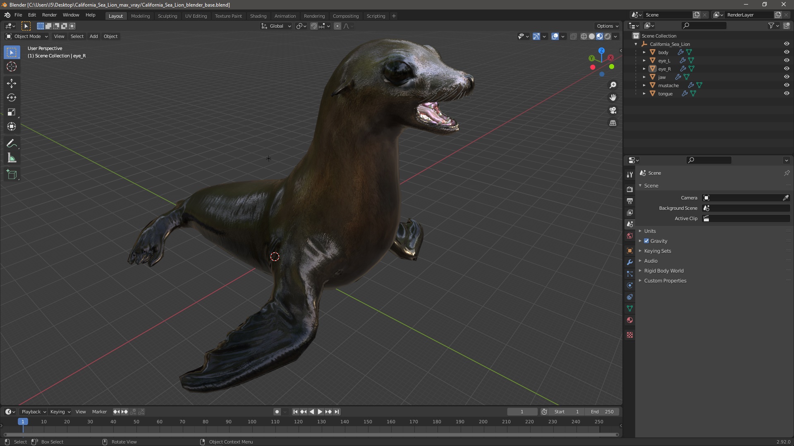
Task: Expand the Units panel
Action: point(650,231)
